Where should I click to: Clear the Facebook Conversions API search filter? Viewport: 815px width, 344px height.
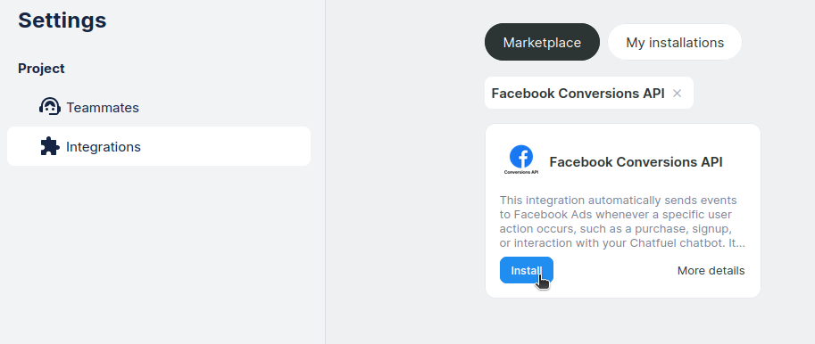click(x=677, y=94)
